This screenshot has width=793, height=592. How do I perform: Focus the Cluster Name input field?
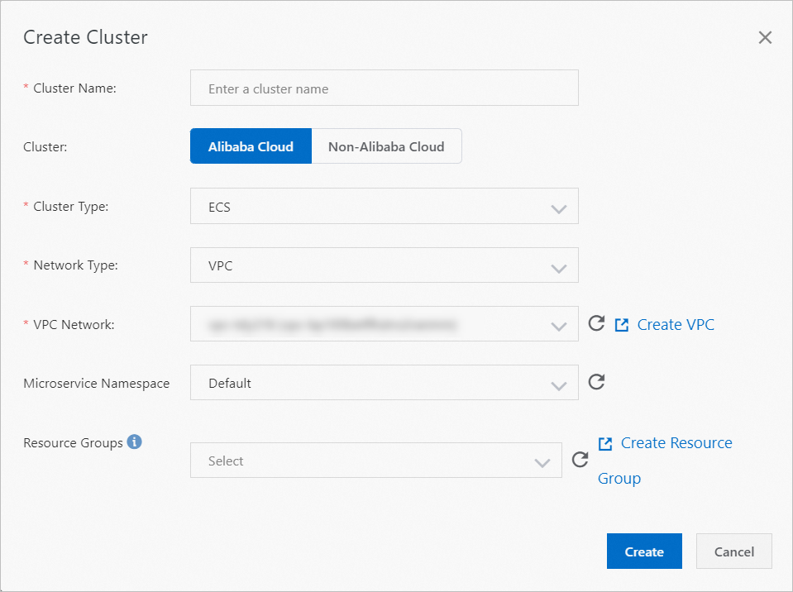[x=385, y=88]
